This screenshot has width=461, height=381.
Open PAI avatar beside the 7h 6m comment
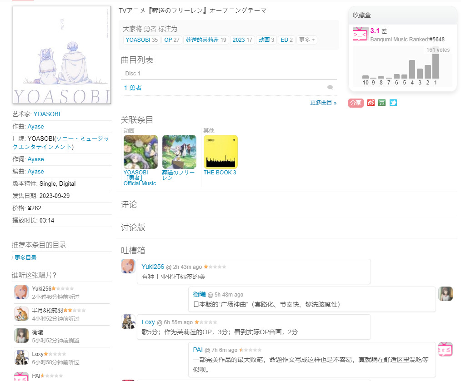[x=446, y=349]
